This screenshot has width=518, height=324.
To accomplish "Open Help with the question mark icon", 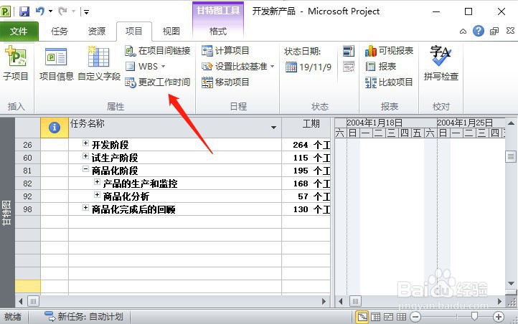I will [479, 32].
